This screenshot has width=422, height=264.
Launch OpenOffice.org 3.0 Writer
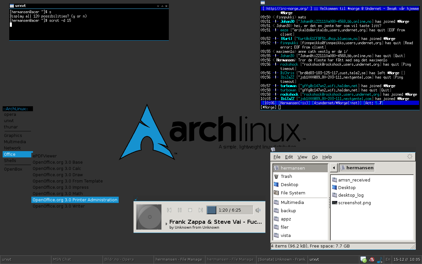[75, 206]
